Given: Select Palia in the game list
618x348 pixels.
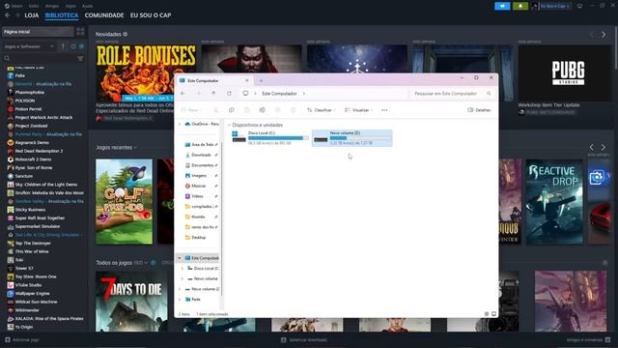Looking at the screenshot, I should tap(19, 75).
